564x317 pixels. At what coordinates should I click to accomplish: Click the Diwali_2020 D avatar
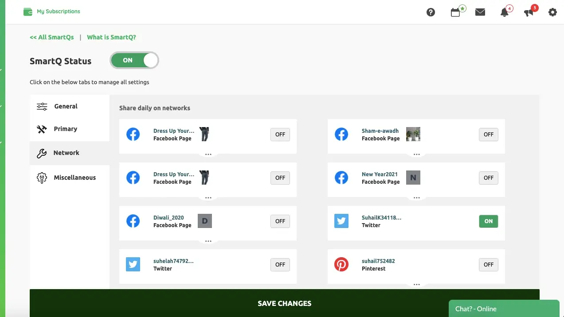(x=205, y=221)
